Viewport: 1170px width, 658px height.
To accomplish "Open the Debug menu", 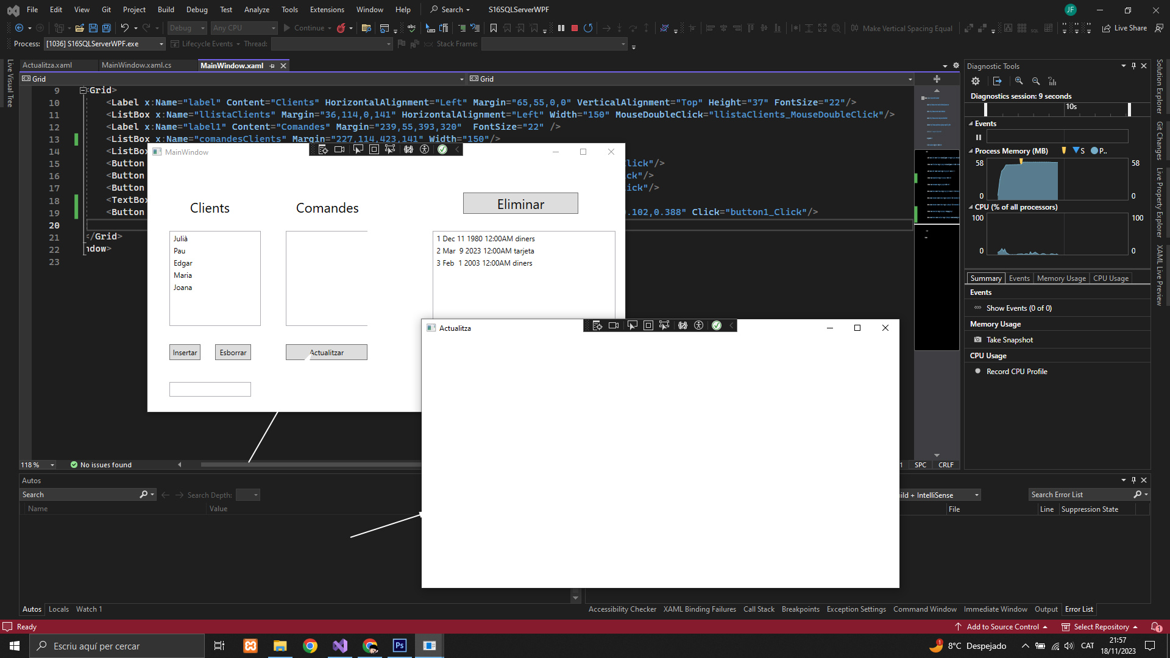I will [196, 10].
